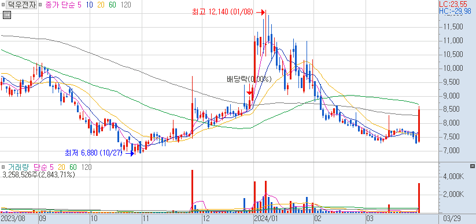Select the 거래량 volume indicator label

[x=19, y=167]
